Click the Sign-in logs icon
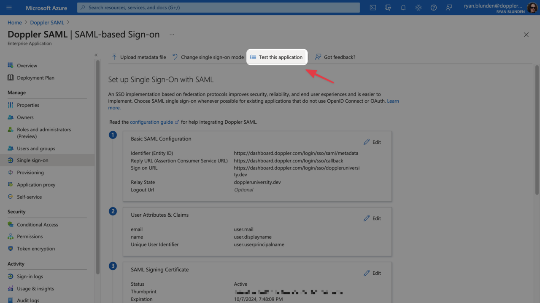540x303 pixels. (x=11, y=276)
